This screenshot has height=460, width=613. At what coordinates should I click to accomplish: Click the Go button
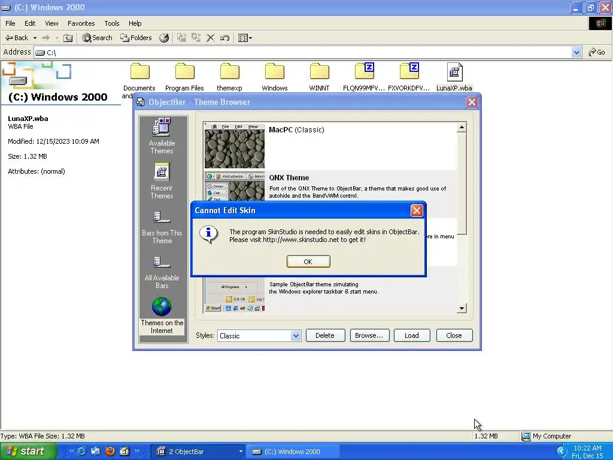click(597, 53)
